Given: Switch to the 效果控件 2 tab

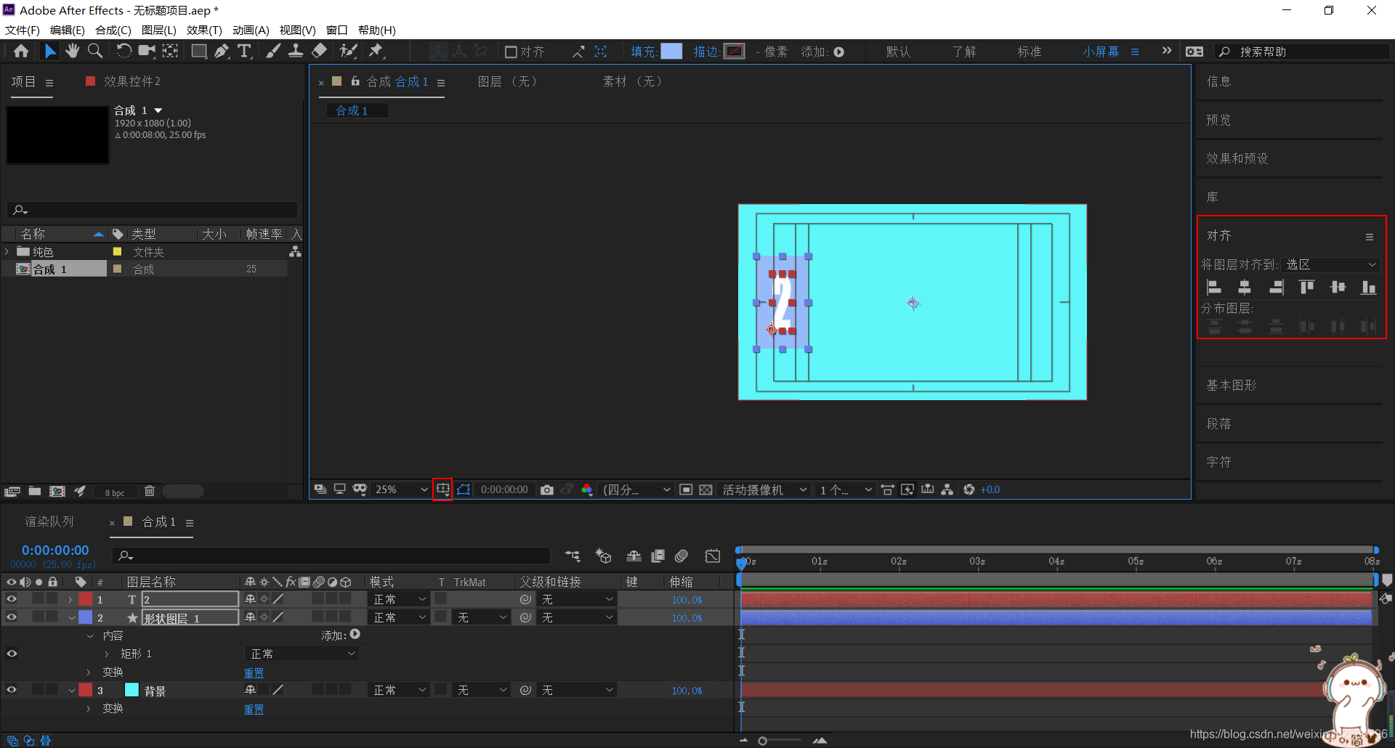Looking at the screenshot, I should 132,81.
